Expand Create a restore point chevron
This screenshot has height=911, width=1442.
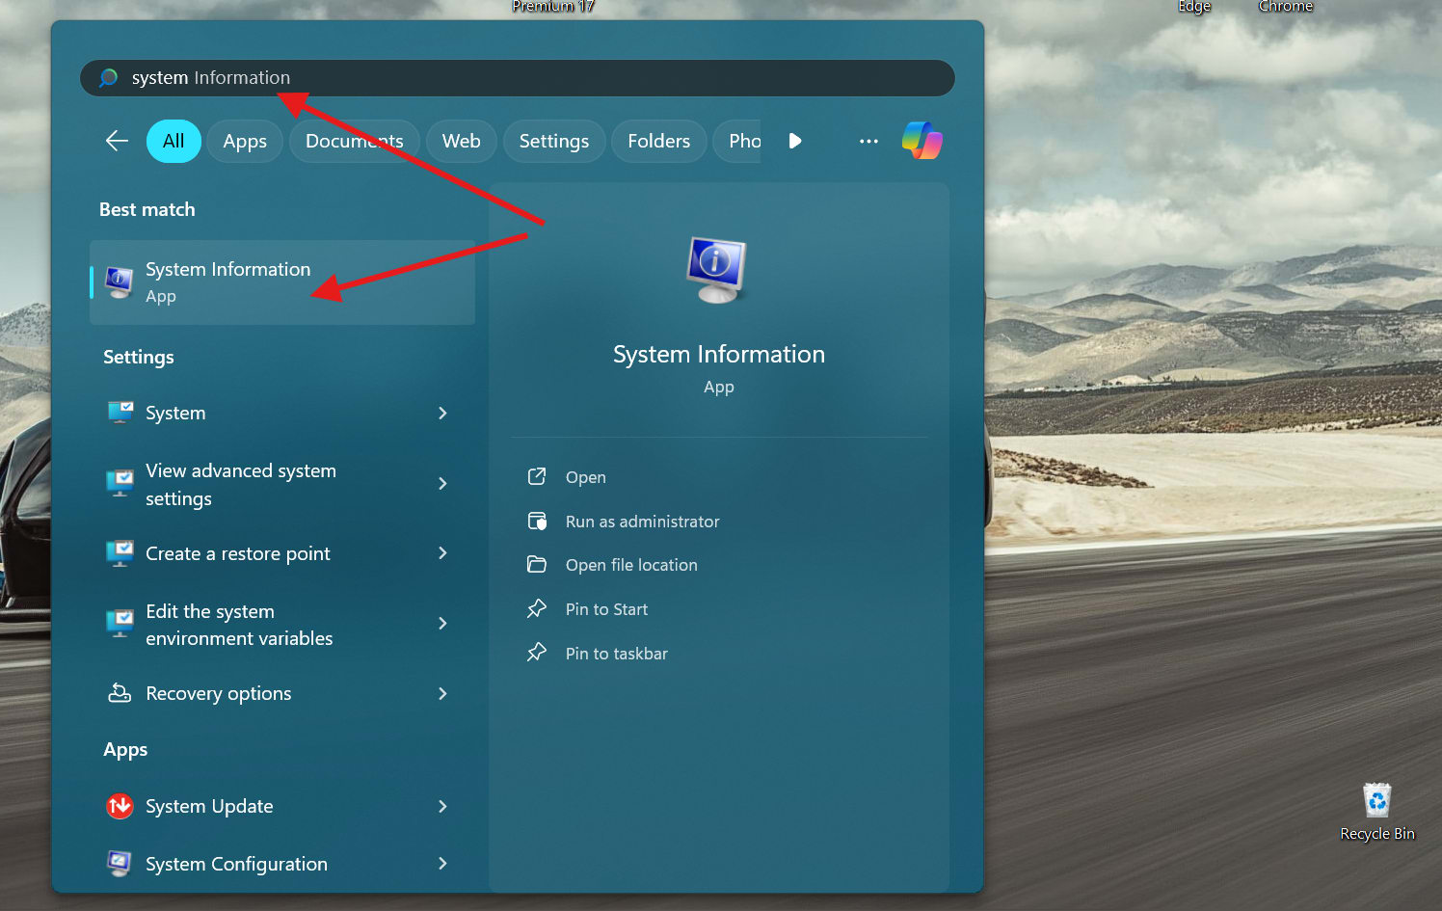pos(442,552)
